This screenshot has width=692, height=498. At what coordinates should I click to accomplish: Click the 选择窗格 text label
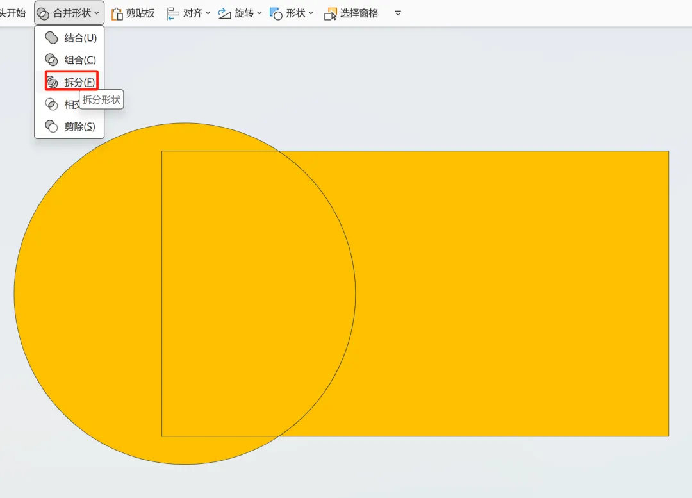pyautogui.click(x=359, y=13)
